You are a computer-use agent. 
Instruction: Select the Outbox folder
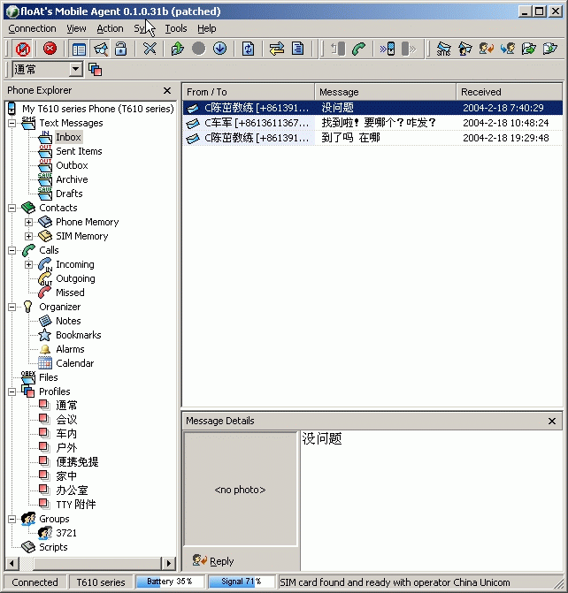[x=72, y=165]
